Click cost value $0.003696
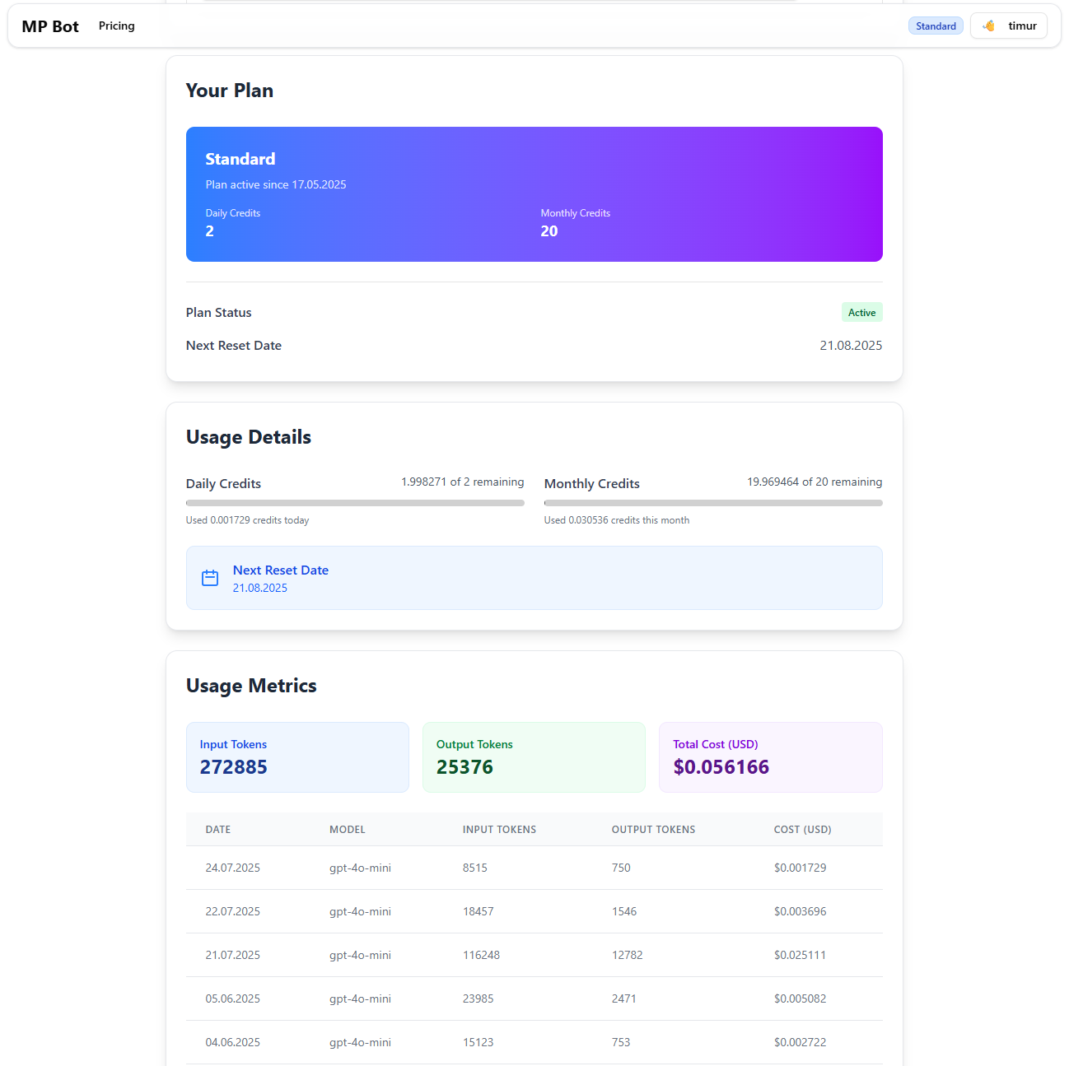The image size is (1069, 1066). (801, 911)
